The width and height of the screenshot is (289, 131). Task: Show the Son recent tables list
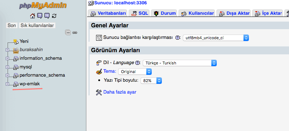(x=12, y=25)
